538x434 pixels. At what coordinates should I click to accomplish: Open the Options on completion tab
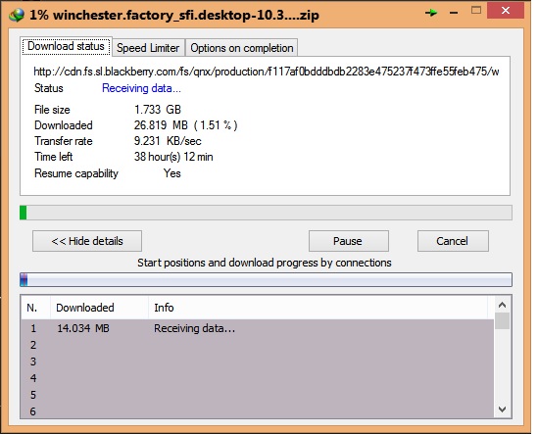[x=242, y=48]
